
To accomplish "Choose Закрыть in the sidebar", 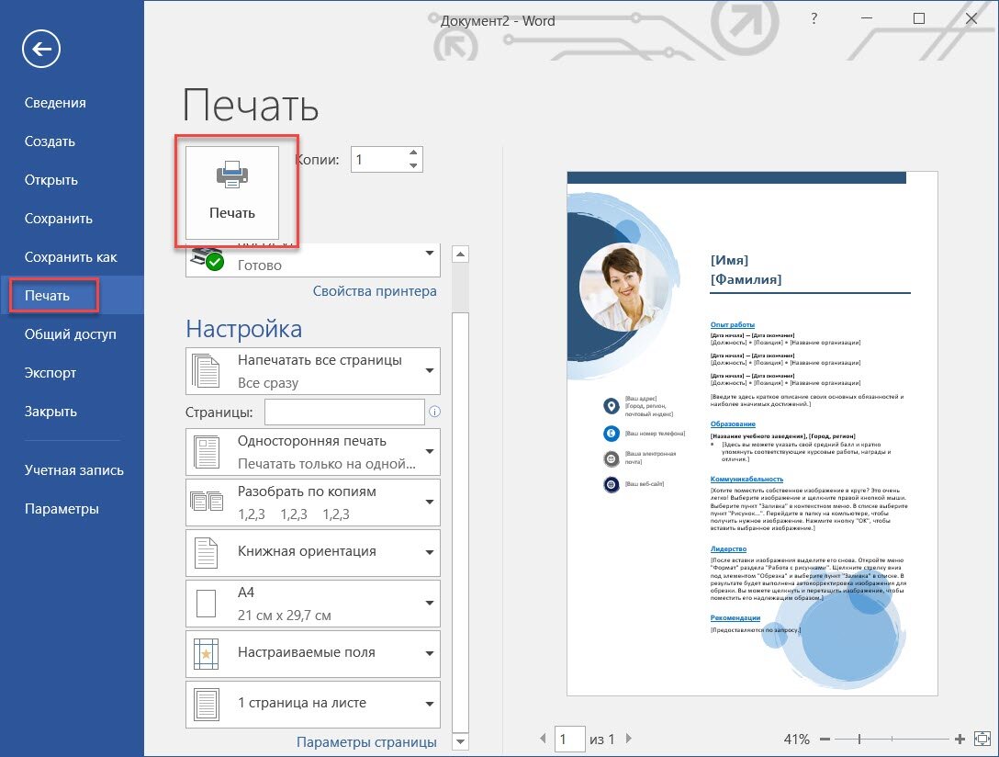I will pyautogui.click(x=51, y=412).
